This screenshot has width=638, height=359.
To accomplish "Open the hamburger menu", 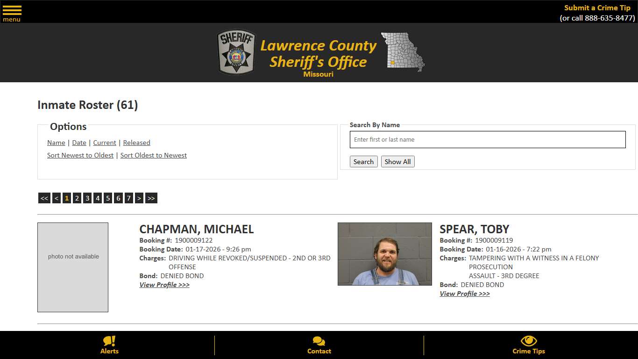I will click(x=12, y=10).
